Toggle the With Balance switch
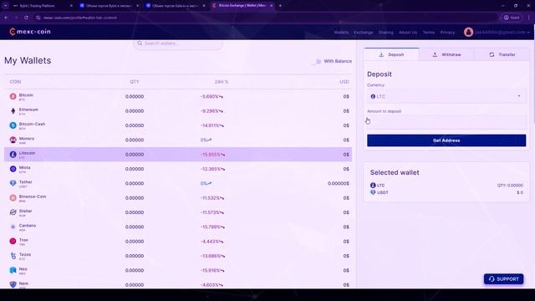The height and width of the screenshot is (301, 535). pos(318,61)
